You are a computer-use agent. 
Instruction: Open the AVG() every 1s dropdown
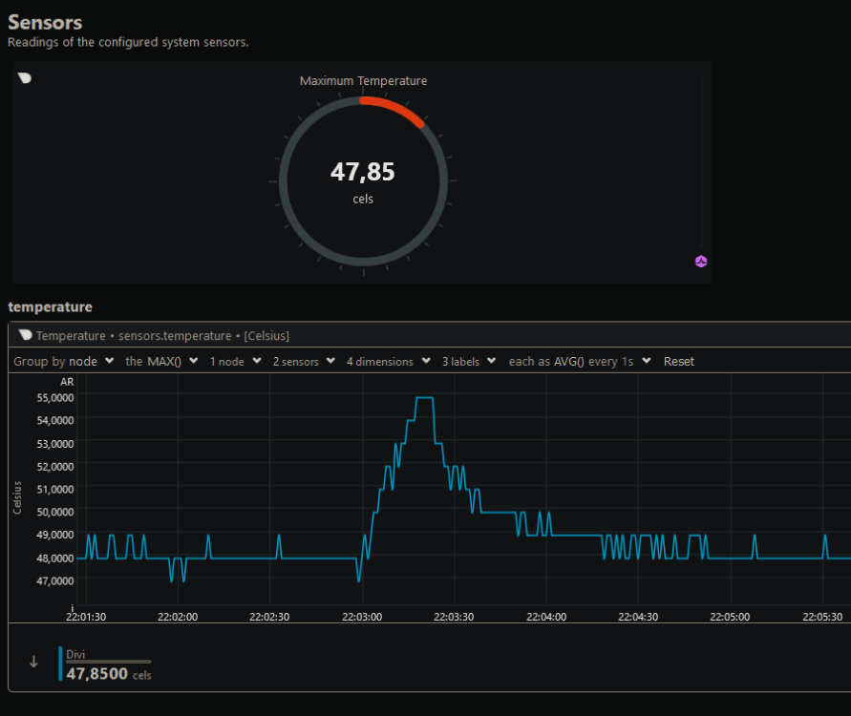(580, 361)
